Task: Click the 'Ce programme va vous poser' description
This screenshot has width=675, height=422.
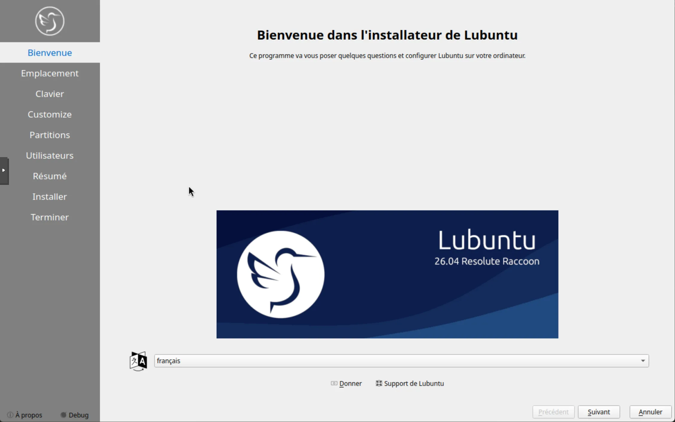Action: click(x=387, y=56)
